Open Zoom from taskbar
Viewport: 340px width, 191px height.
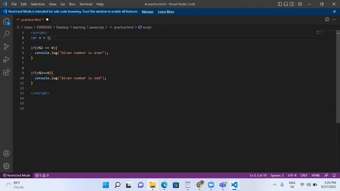211,185
